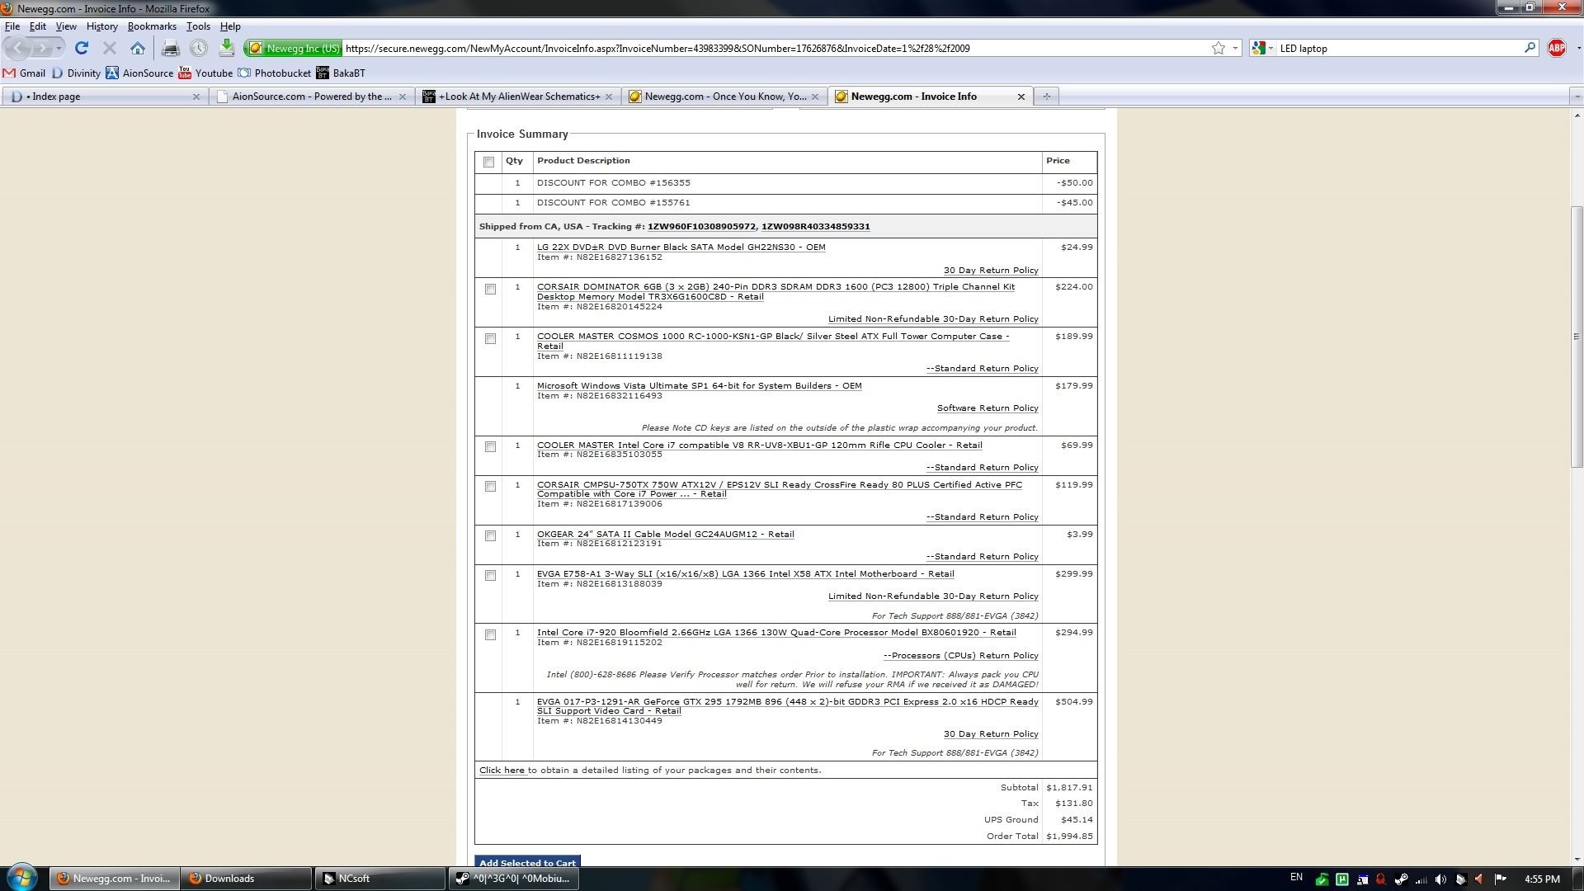This screenshot has height=891, width=1584.
Task: Open browsing history clock icon
Action: [199, 49]
